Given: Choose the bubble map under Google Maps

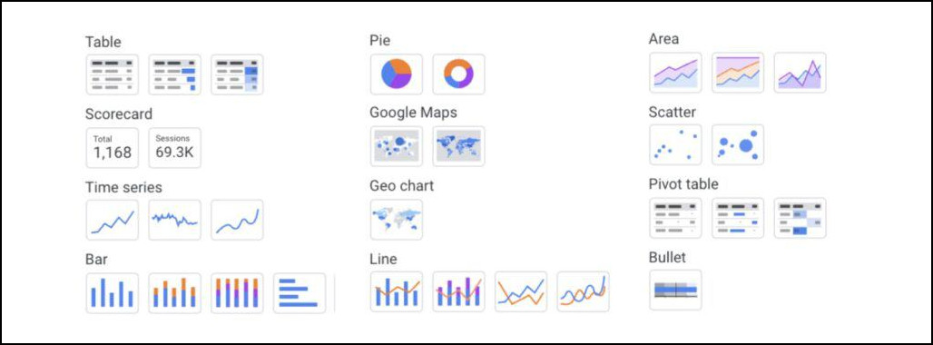Looking at the screenshot, I should [397, 146].
